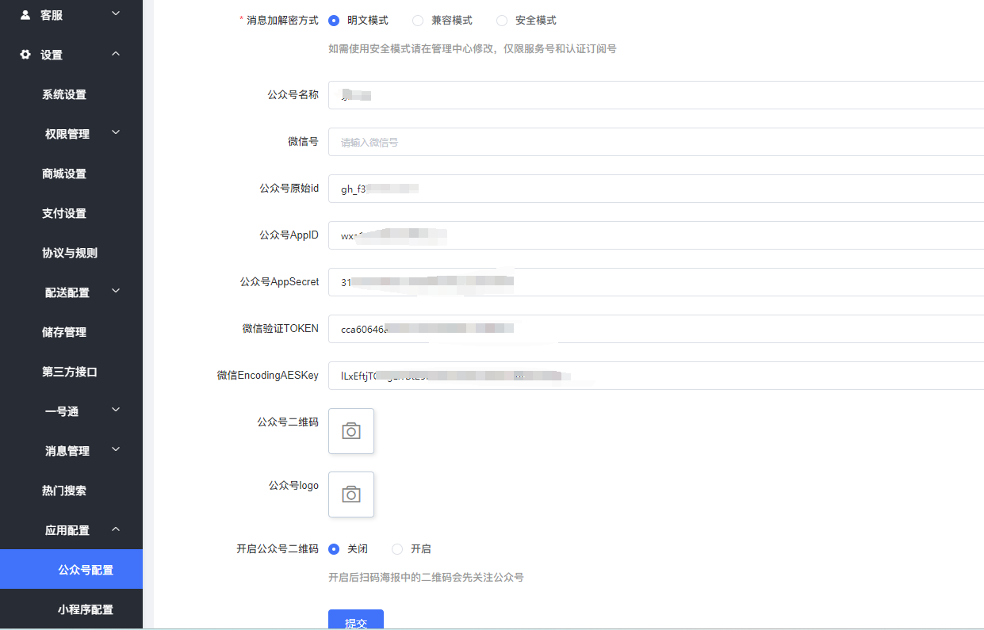Image resolution: width=984 pixels, height=630 pixels.
Task: Select 开启 for 开启公众号二维码
Action: 397,549
